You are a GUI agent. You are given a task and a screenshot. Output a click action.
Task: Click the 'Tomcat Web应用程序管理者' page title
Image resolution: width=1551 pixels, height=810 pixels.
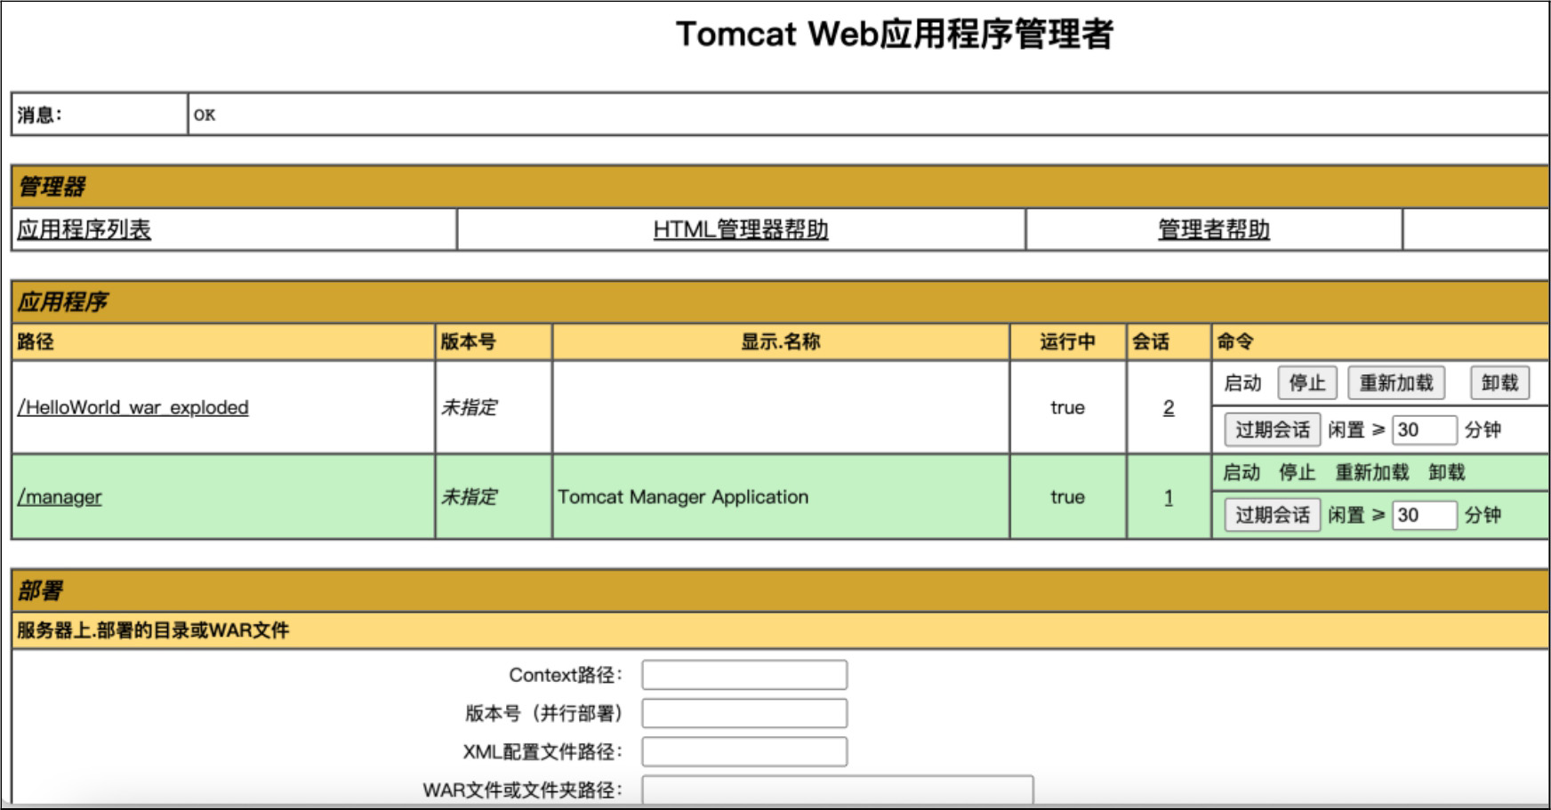tap(895, 35)
